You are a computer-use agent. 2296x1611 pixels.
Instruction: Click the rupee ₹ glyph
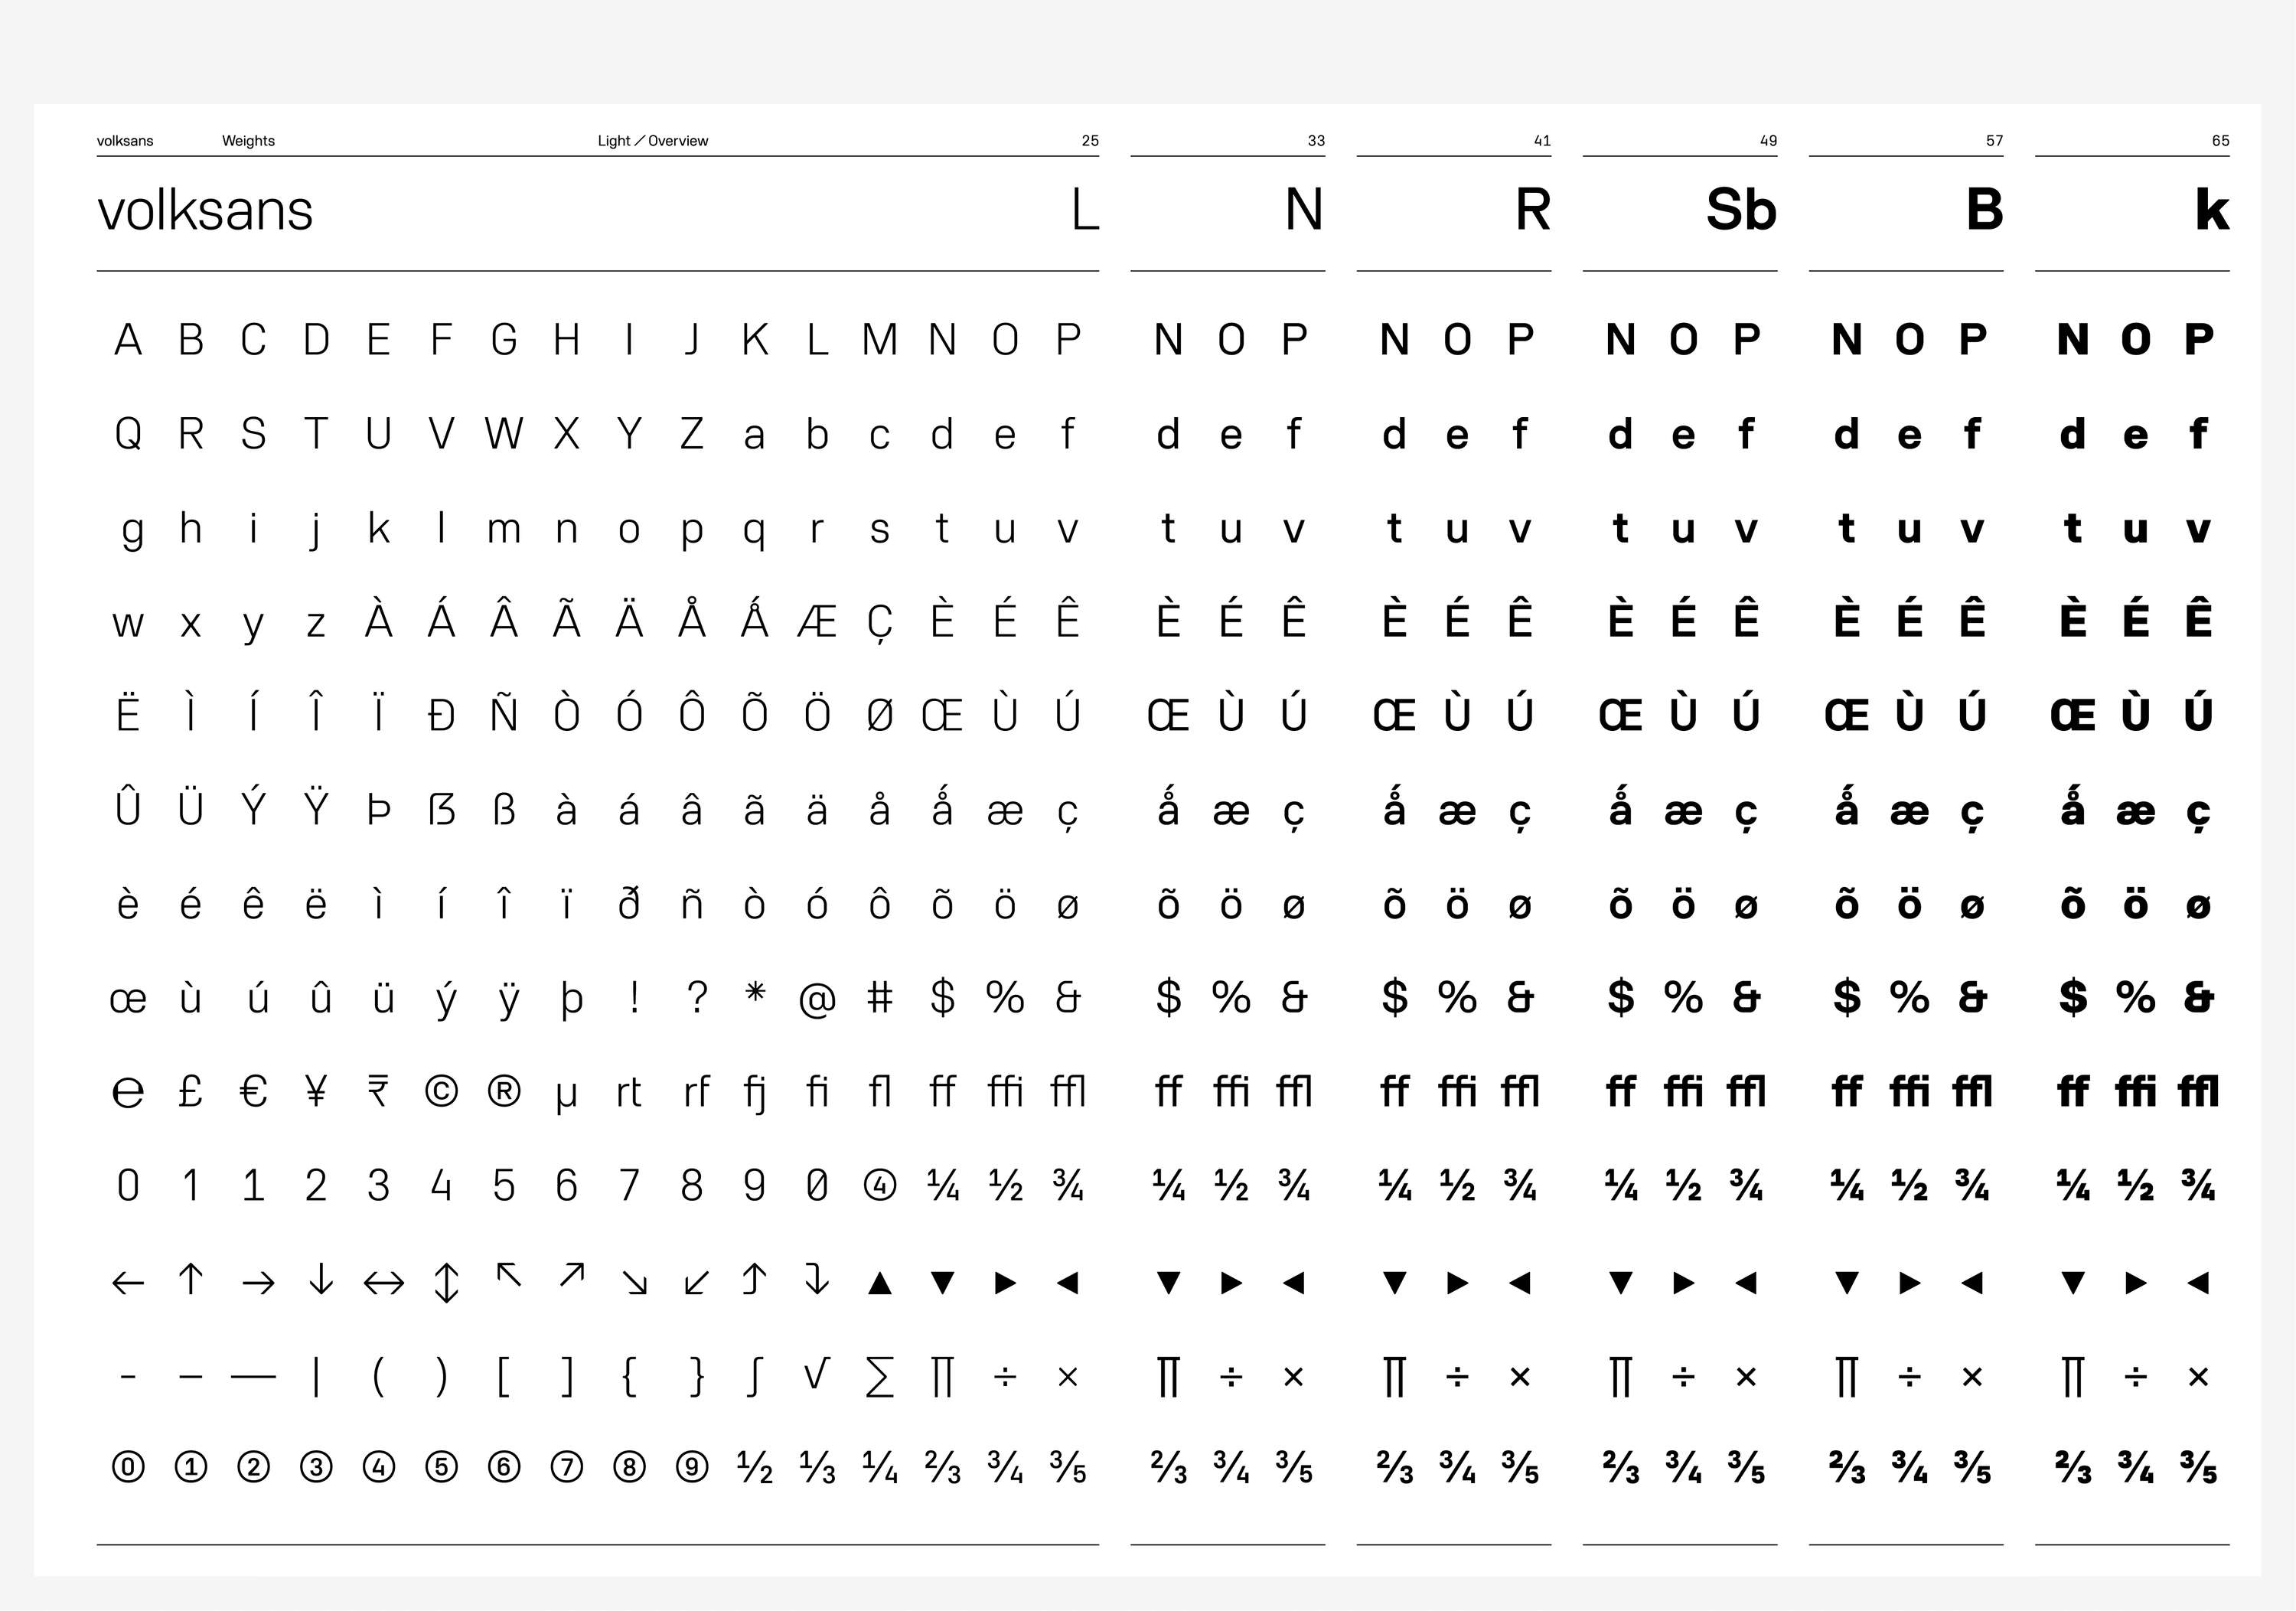[378, 1091]
